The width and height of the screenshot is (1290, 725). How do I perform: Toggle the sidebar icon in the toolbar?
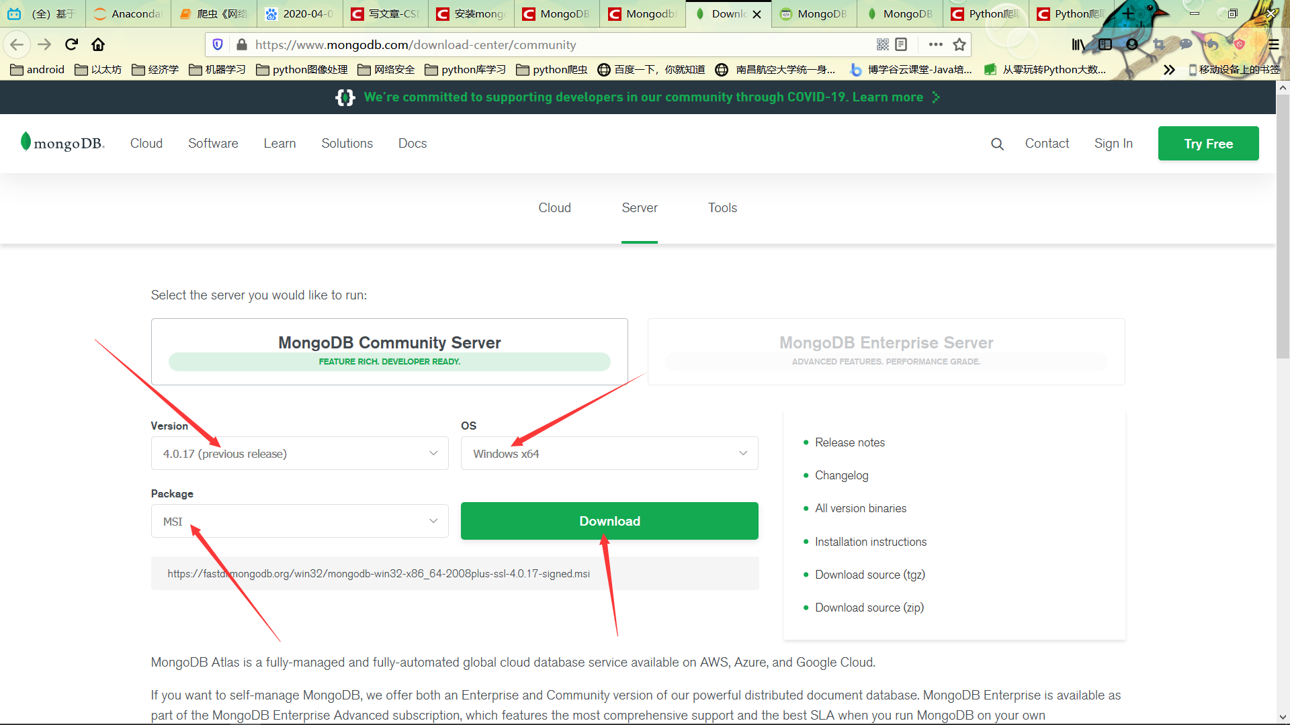coord(1105,44)
